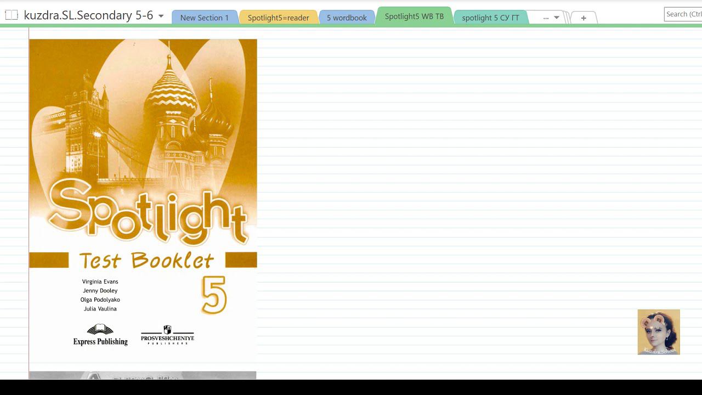Click the Search box
The image size is (702, 395).
pyautogui.click(x=683, y=14)
